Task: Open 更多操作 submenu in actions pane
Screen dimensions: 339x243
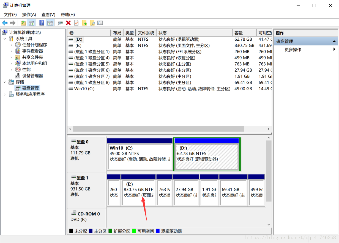Action: coord(306,50)
